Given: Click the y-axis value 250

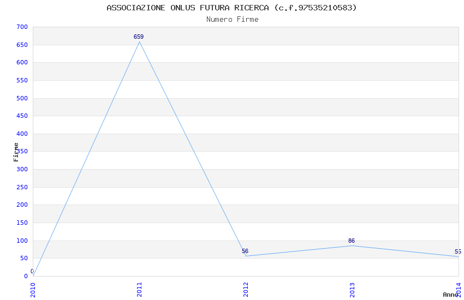Looking at the screenshot, I should click(x=22, y=188).
